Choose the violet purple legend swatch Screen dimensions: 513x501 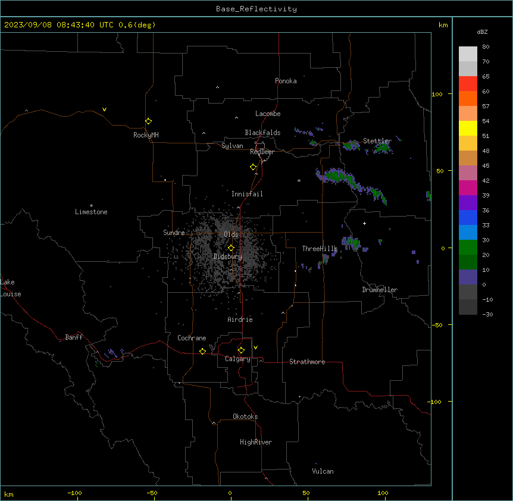pos(468,203)
